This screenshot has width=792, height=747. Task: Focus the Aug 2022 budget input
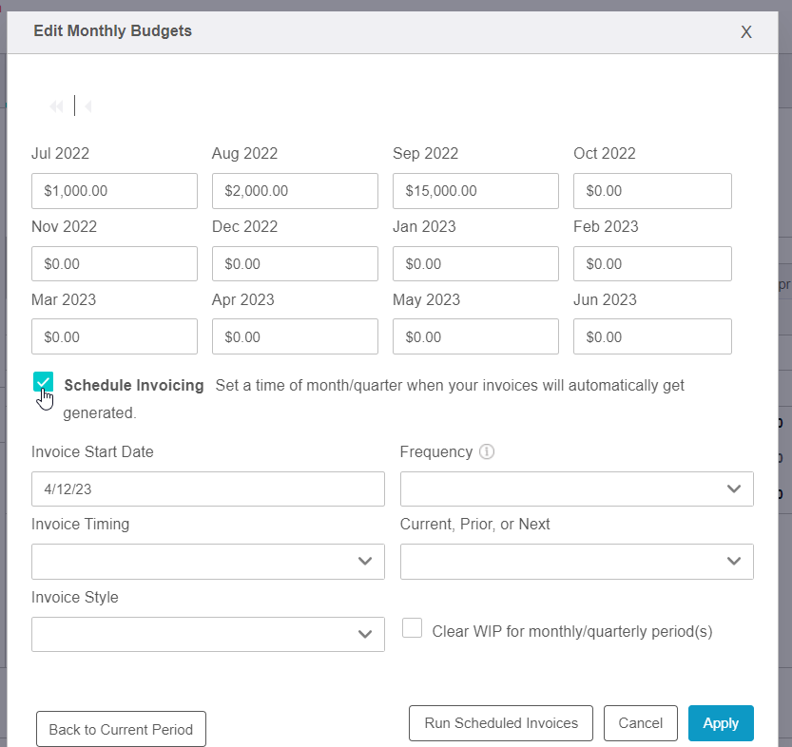click(x=295, y=191)
